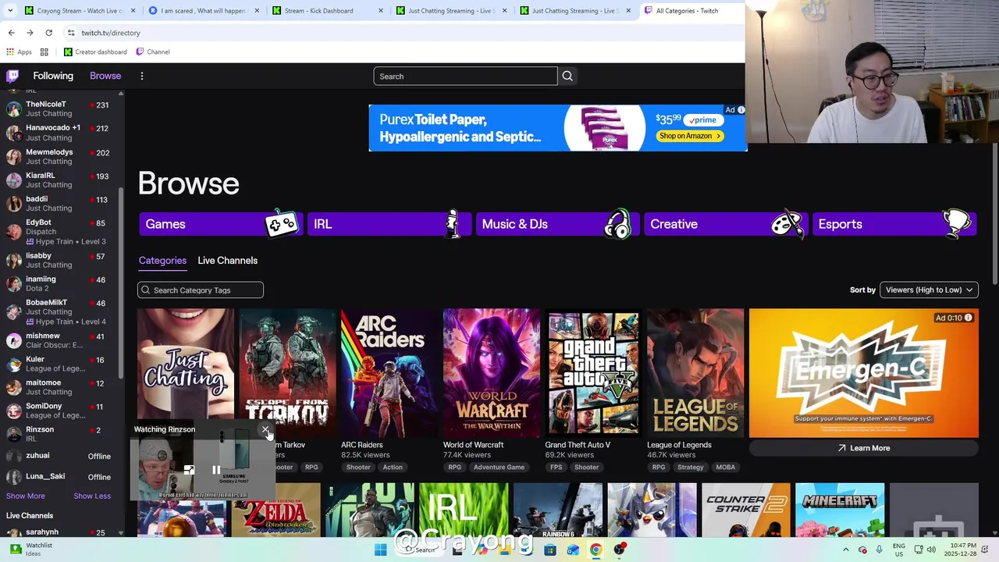Open the Grand Theft Auto V cover

point(593,373)
